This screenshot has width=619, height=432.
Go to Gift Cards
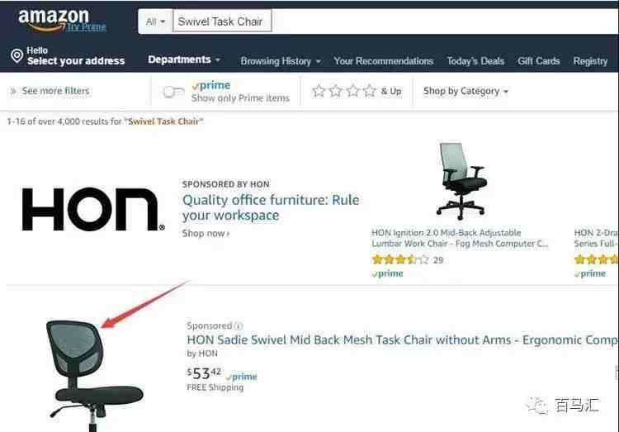click(538, 61)
